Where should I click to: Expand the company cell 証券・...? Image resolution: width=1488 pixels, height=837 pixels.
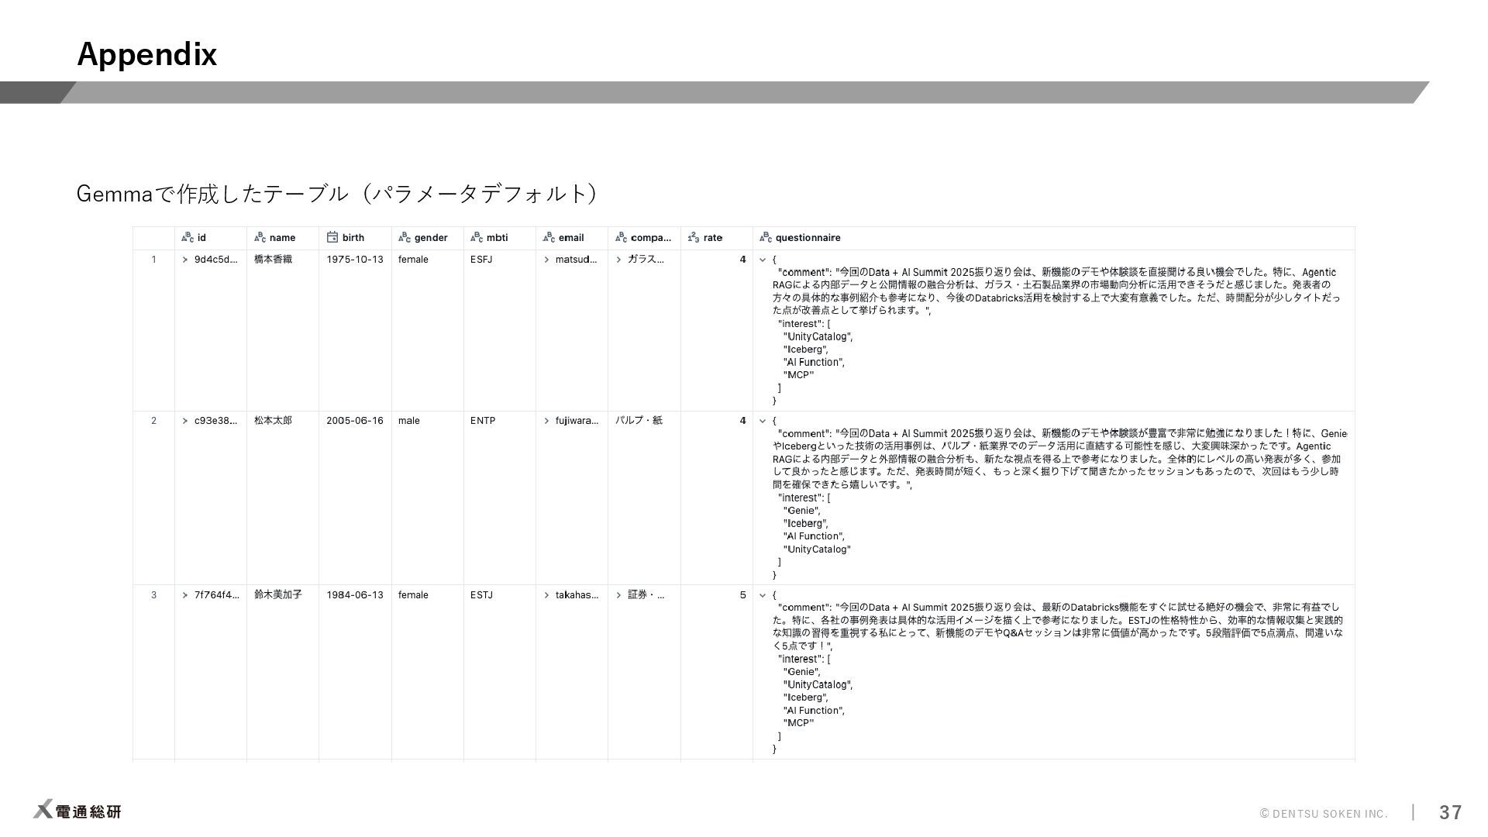click(618, 595)
